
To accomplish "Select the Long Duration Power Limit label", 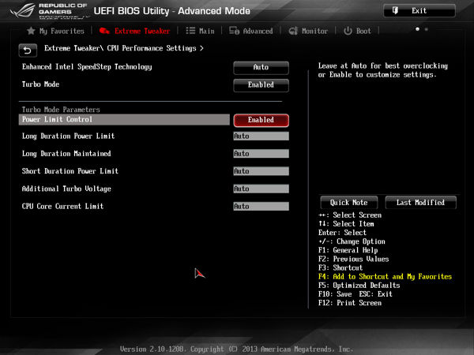I will tap(68, 136).
